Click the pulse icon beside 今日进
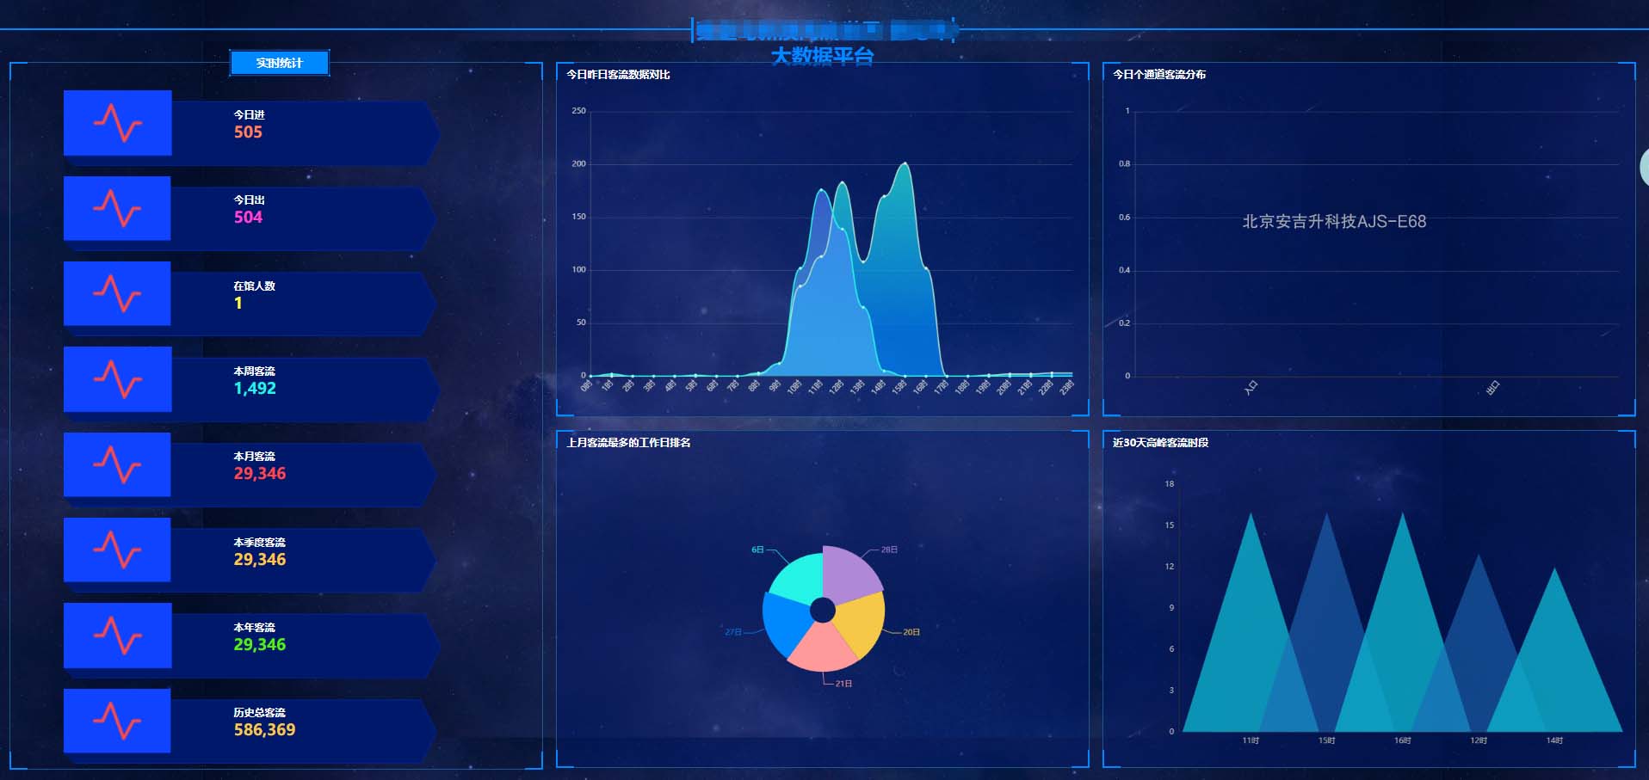Image resolution: width=1649 pixels, height=780 pixels. point(118,123)
